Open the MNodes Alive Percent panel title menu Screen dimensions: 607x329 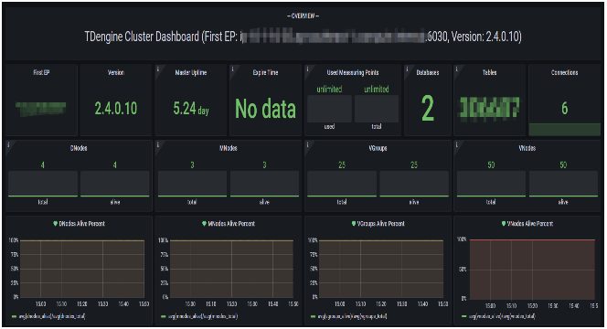(231, 224)
